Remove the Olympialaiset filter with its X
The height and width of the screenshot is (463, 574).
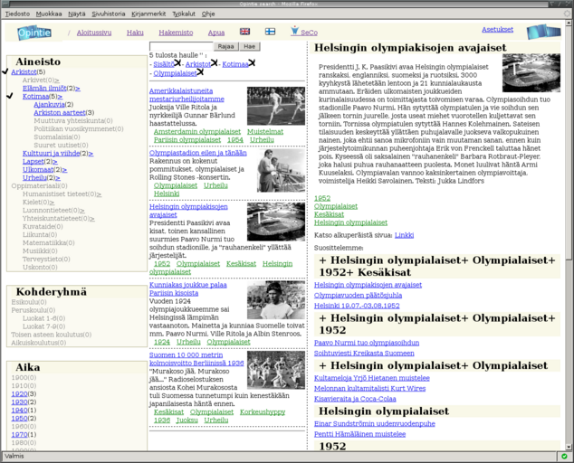click(200, 72)
